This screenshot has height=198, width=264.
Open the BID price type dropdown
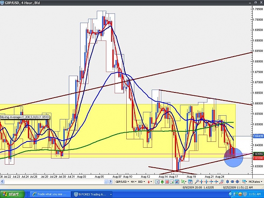(142, 182)
